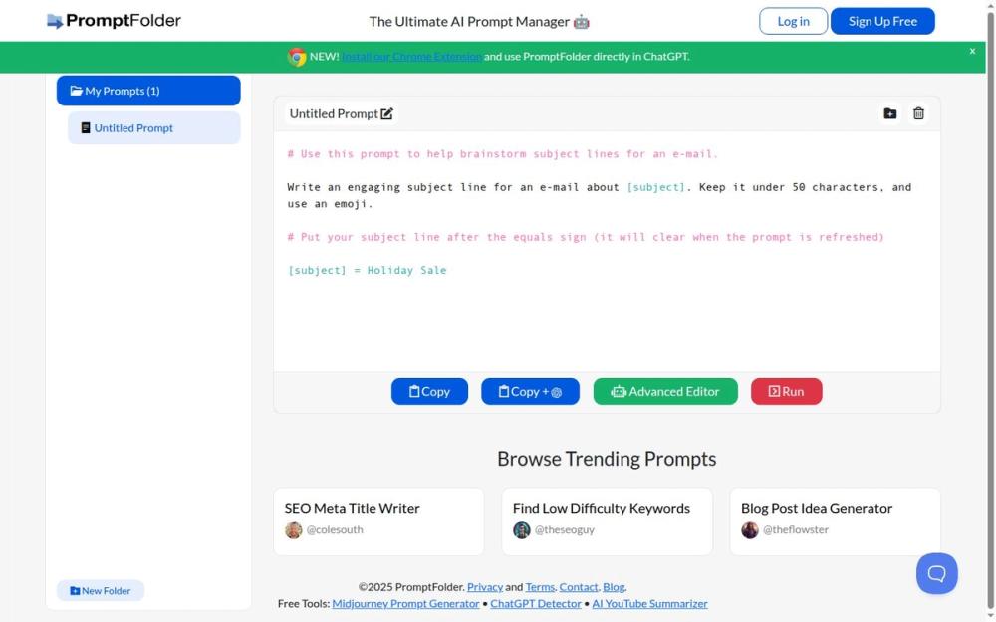The height and width of the screenshot is (622, 996).
Task: Sign Up Free for PromptFolder
Action: pos(882,20)
